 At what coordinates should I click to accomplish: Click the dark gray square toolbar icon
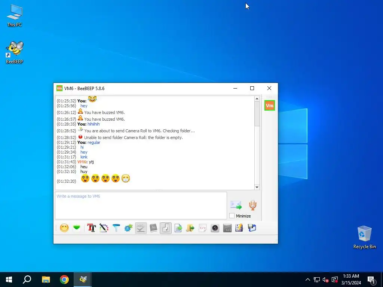[x=227, y=228]
